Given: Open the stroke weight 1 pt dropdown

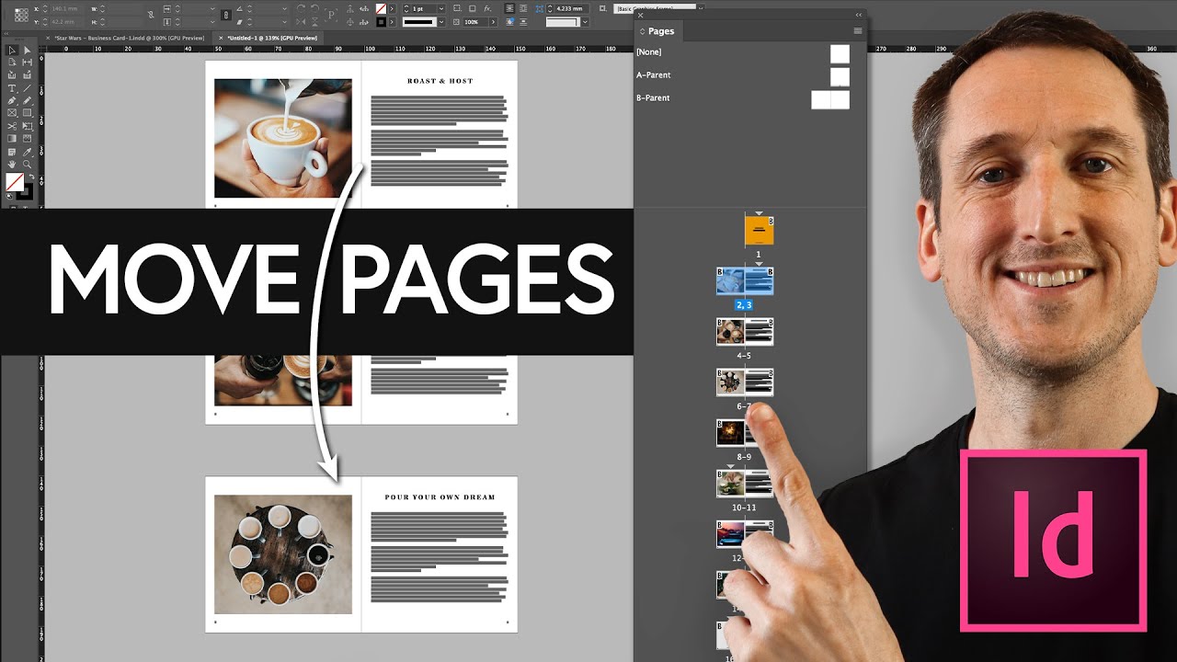Looking at the screenshot, I should pyautogui.click(x=441, y=8).
